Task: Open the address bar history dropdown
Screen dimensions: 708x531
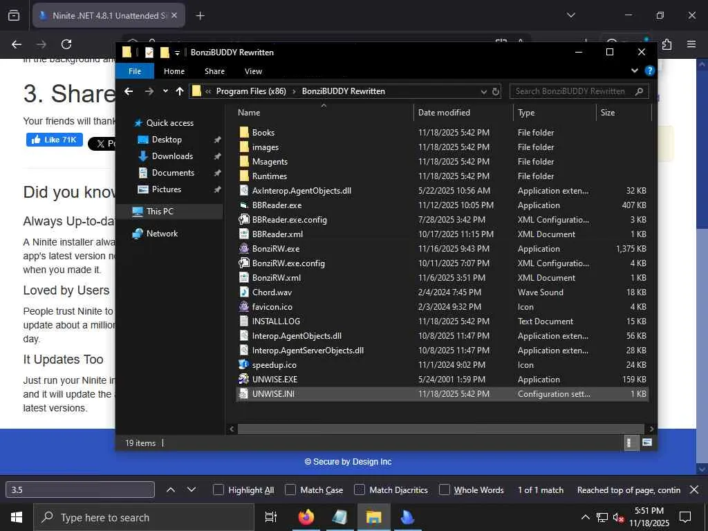Action: pos(483,91)
